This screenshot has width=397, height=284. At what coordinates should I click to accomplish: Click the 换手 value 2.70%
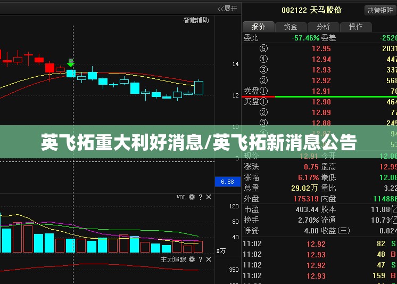308,220
